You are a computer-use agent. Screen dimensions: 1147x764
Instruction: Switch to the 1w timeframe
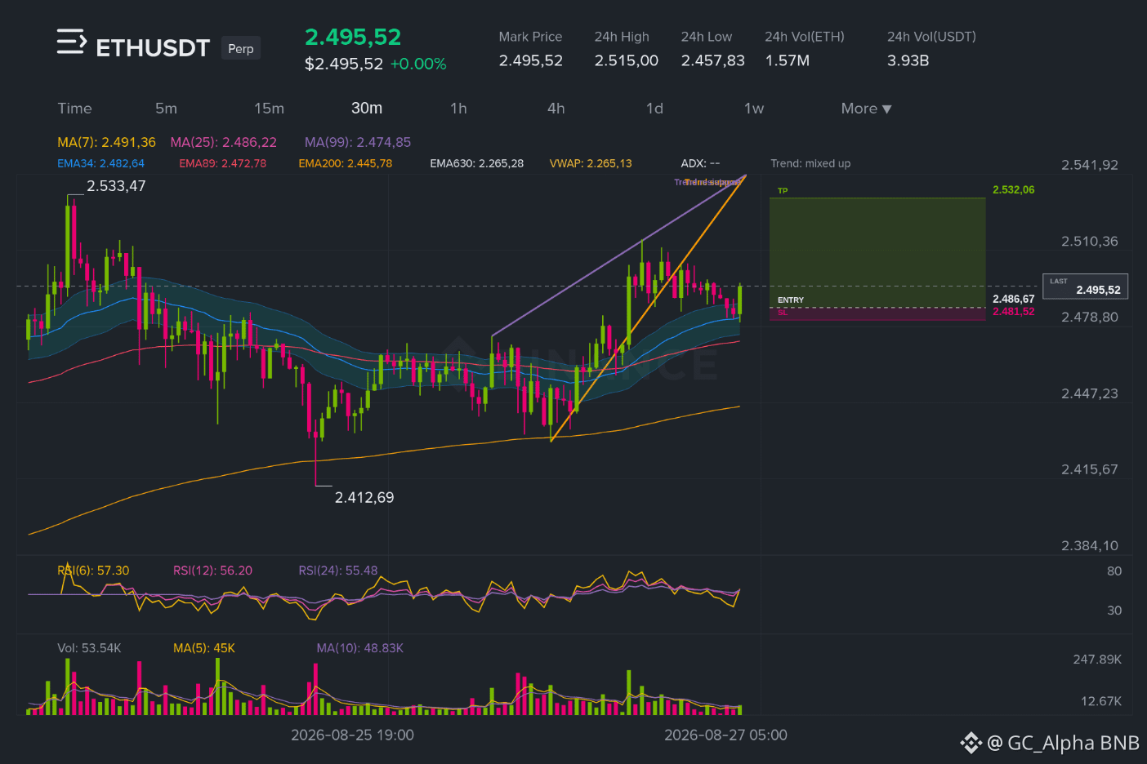click(754, 109)
